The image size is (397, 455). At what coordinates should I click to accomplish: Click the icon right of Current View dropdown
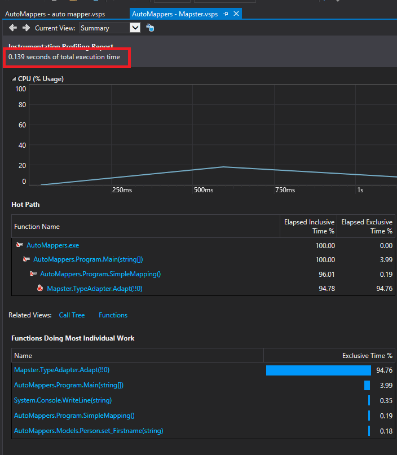(150, 28)
